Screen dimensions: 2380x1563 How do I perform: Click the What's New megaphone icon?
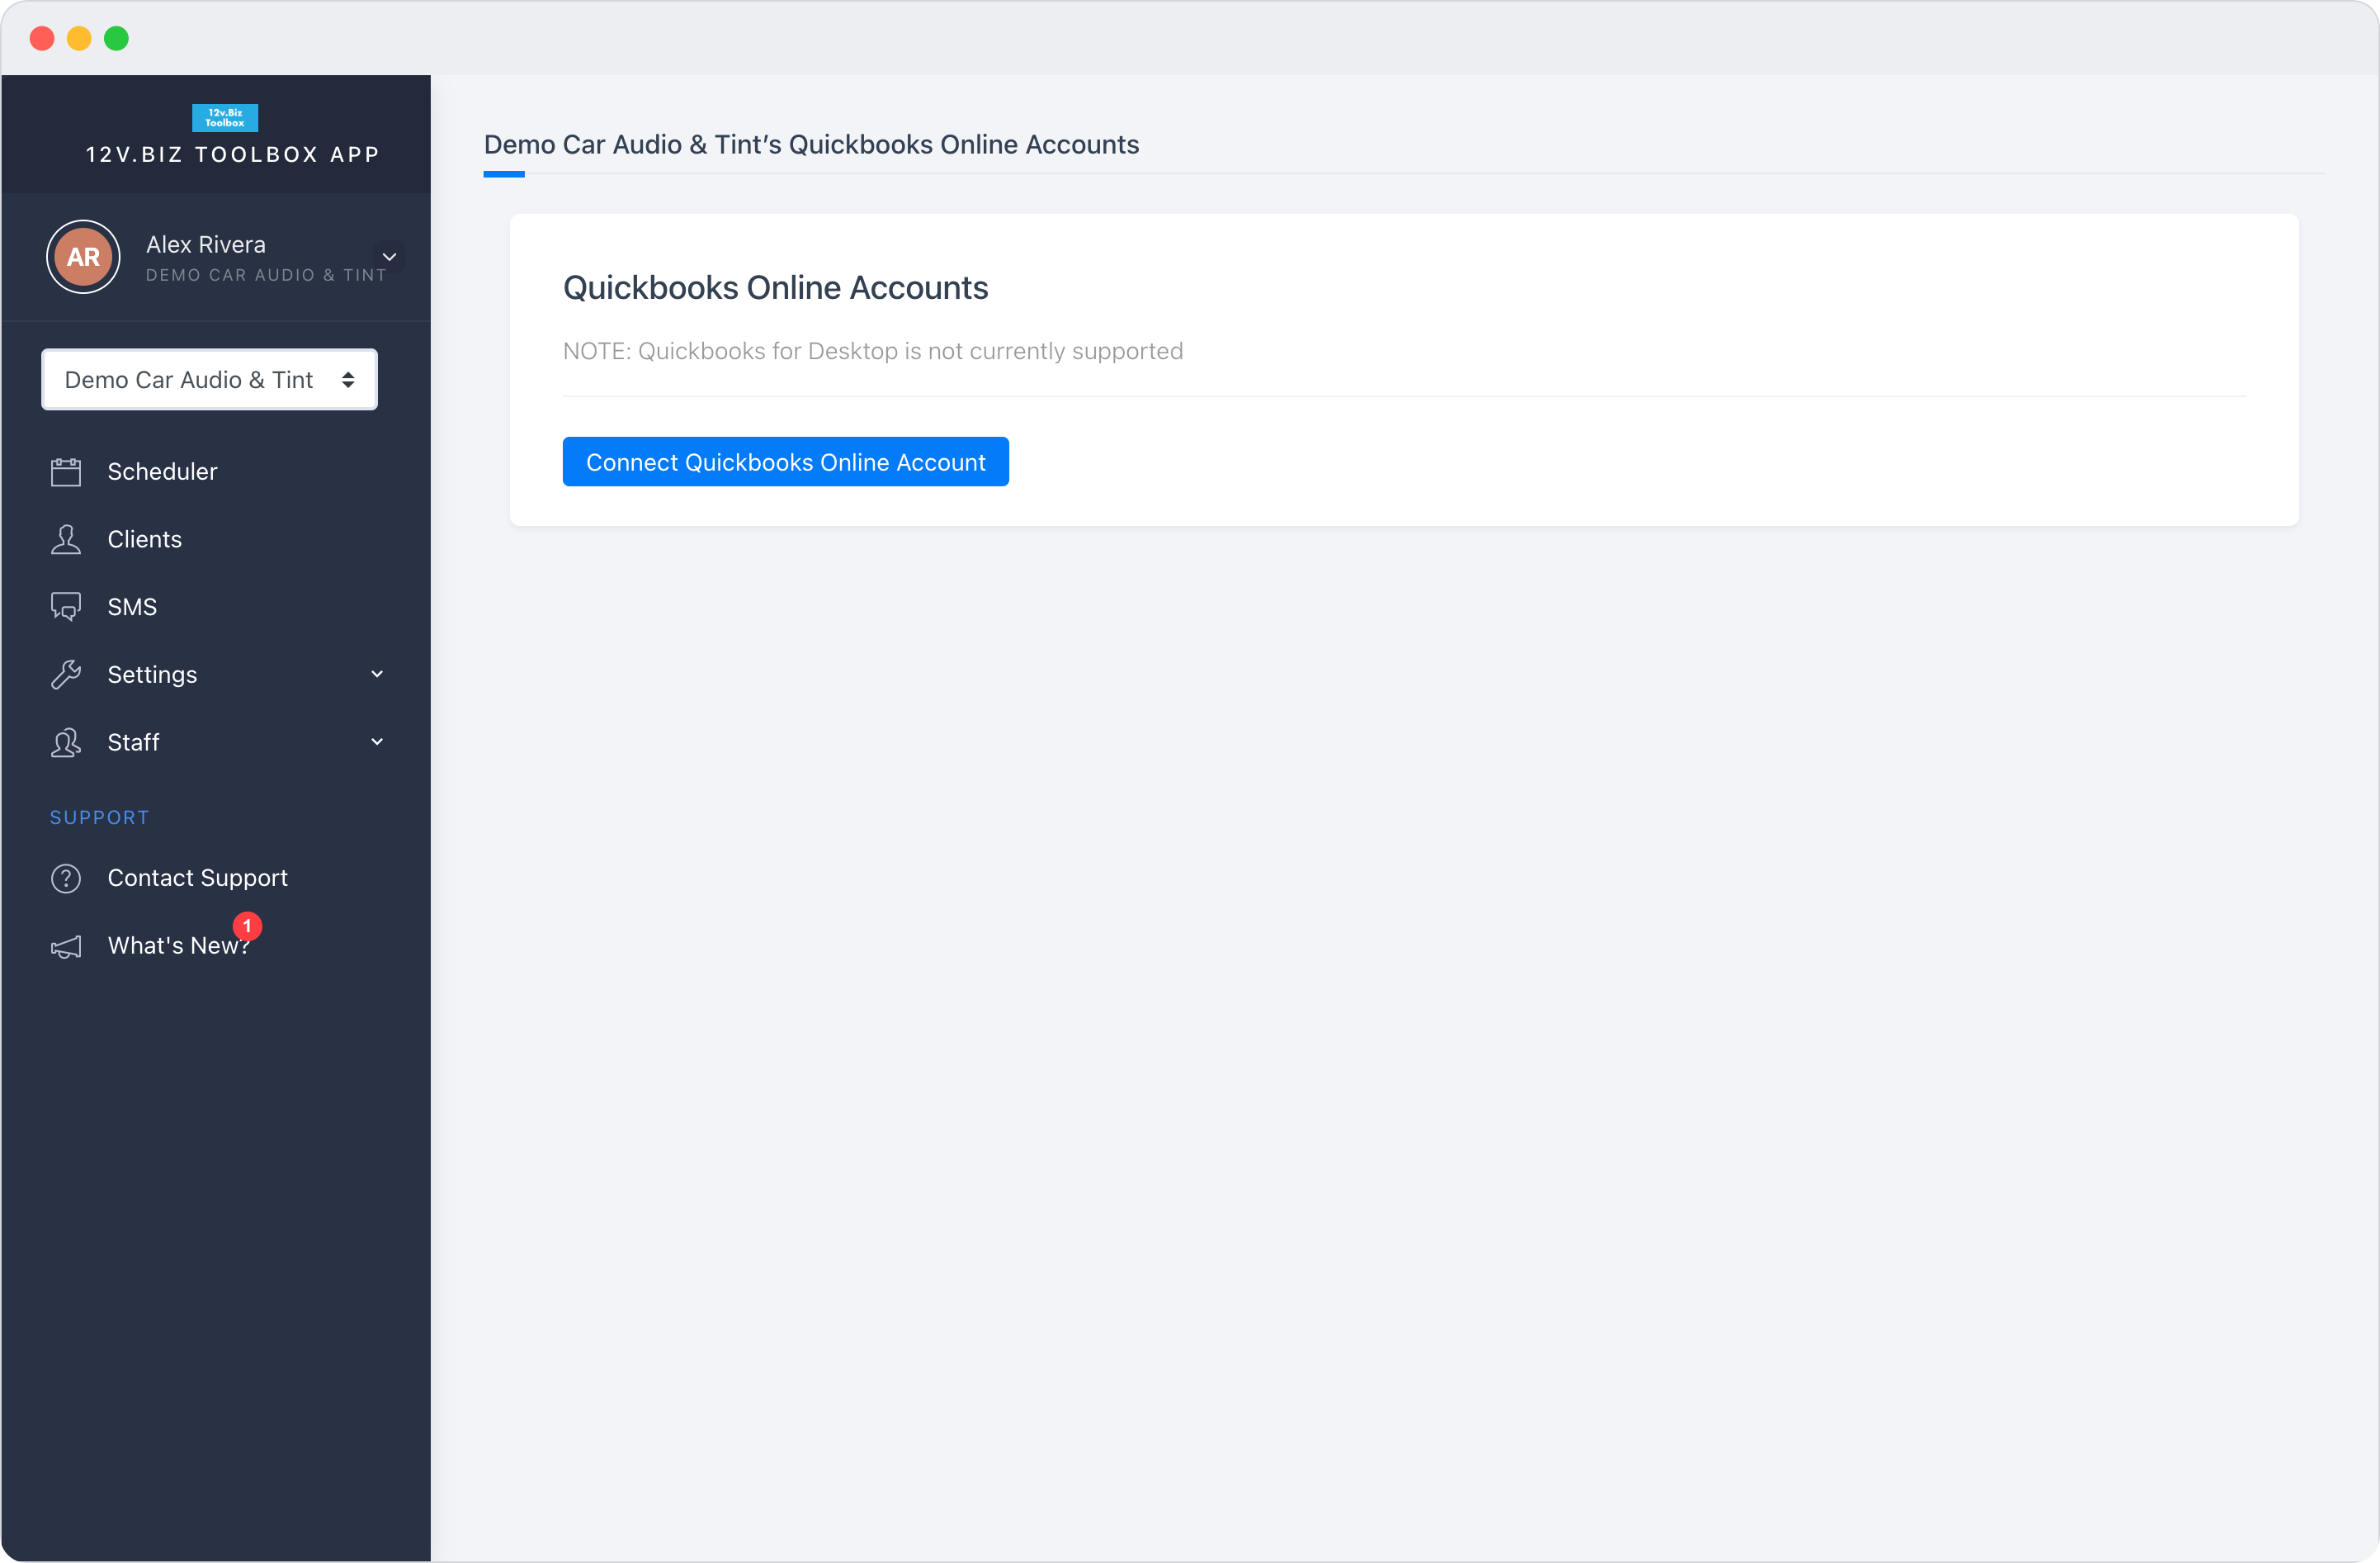(x=66, y=946)
